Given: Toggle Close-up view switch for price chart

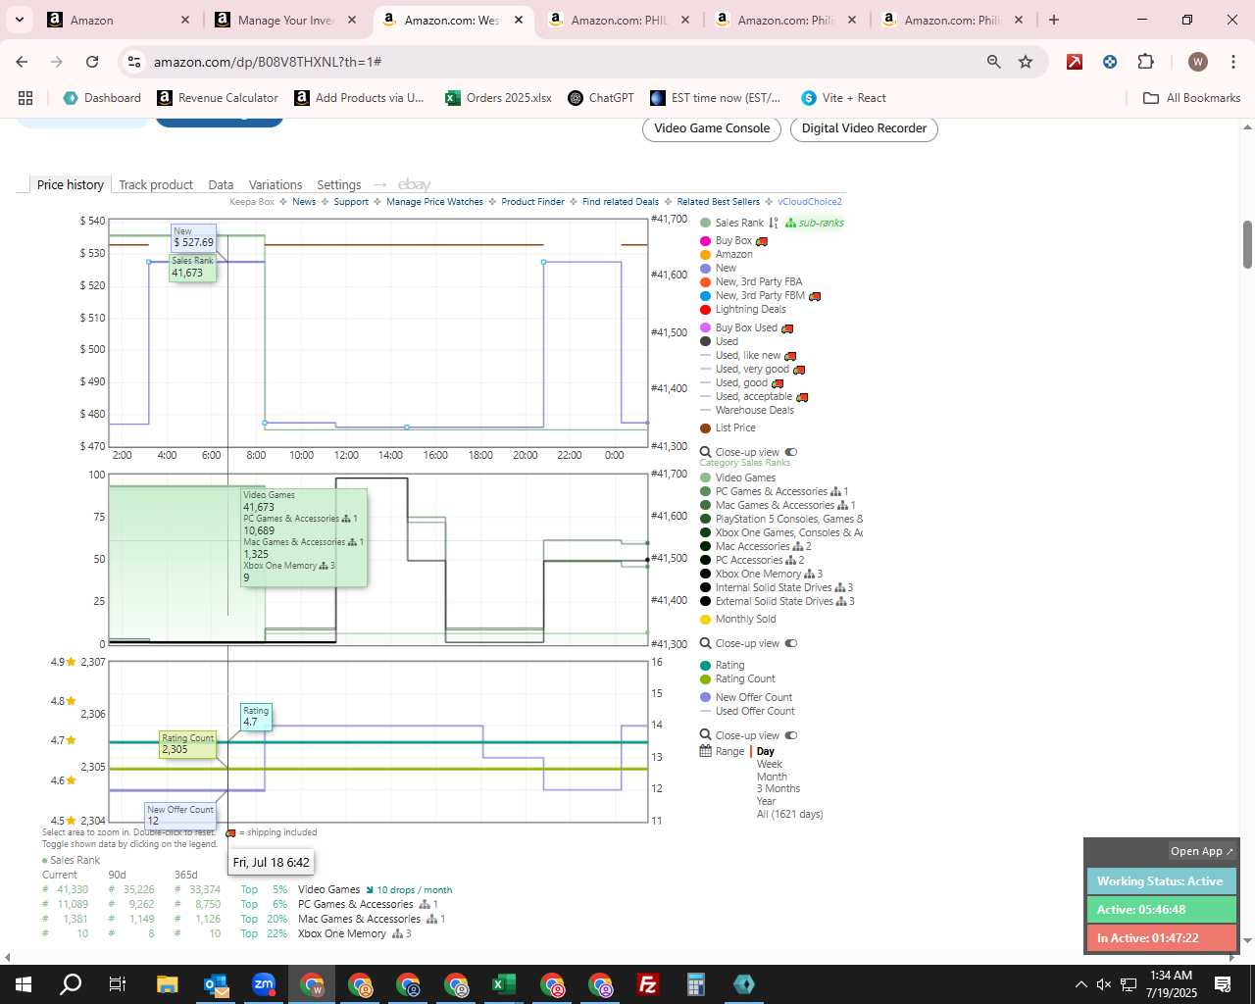Looking at the screenshot, I should [x=791, y=452].
